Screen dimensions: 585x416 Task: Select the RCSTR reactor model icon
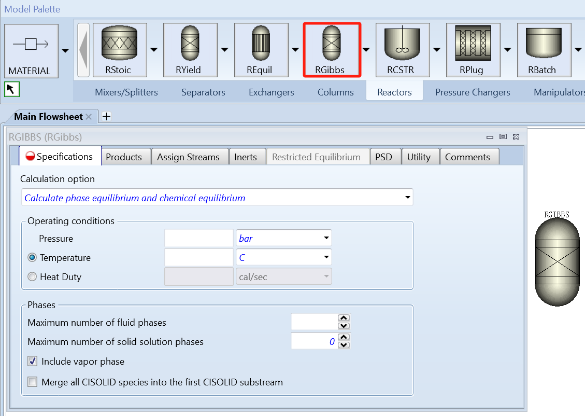403,50
